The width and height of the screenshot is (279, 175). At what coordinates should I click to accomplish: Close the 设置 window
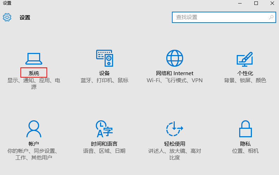pyautogui.click(x=272, y=3)
